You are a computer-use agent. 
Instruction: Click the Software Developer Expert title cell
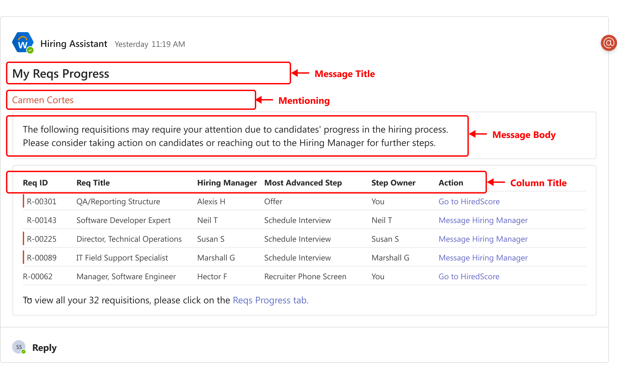[123, 220]
